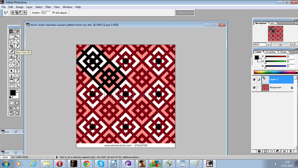
Task: Create new layer set folder icon
Action: click(271, 151)
